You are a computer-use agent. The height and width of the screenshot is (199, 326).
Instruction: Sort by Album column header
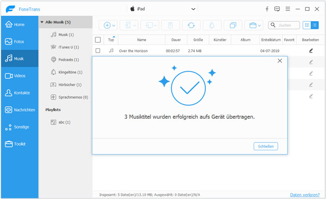tap(246, 40)
